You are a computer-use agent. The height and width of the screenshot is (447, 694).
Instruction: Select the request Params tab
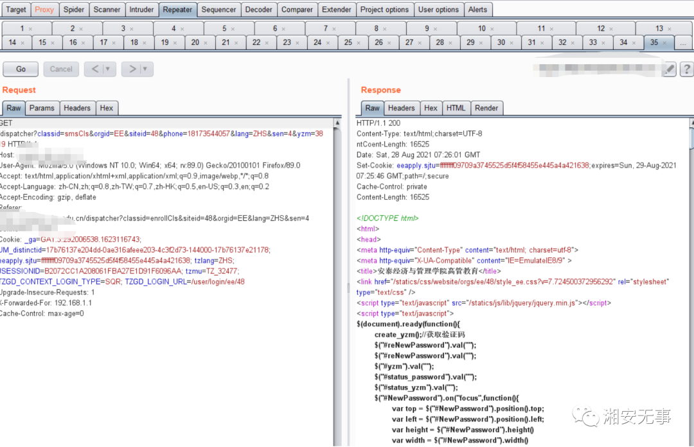point(42,108)
